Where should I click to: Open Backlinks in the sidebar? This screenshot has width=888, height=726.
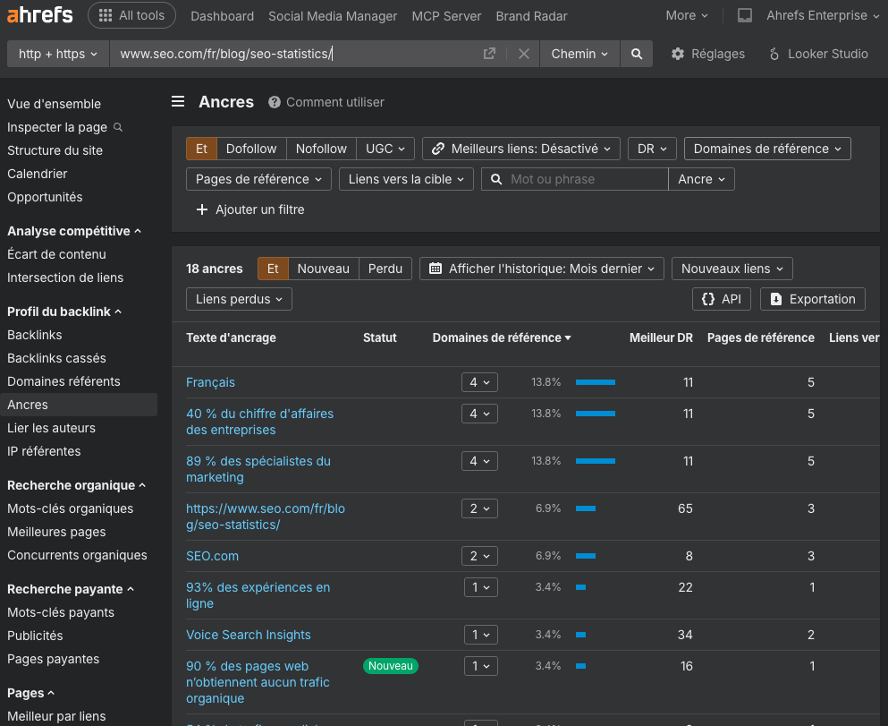click(35, 335)
